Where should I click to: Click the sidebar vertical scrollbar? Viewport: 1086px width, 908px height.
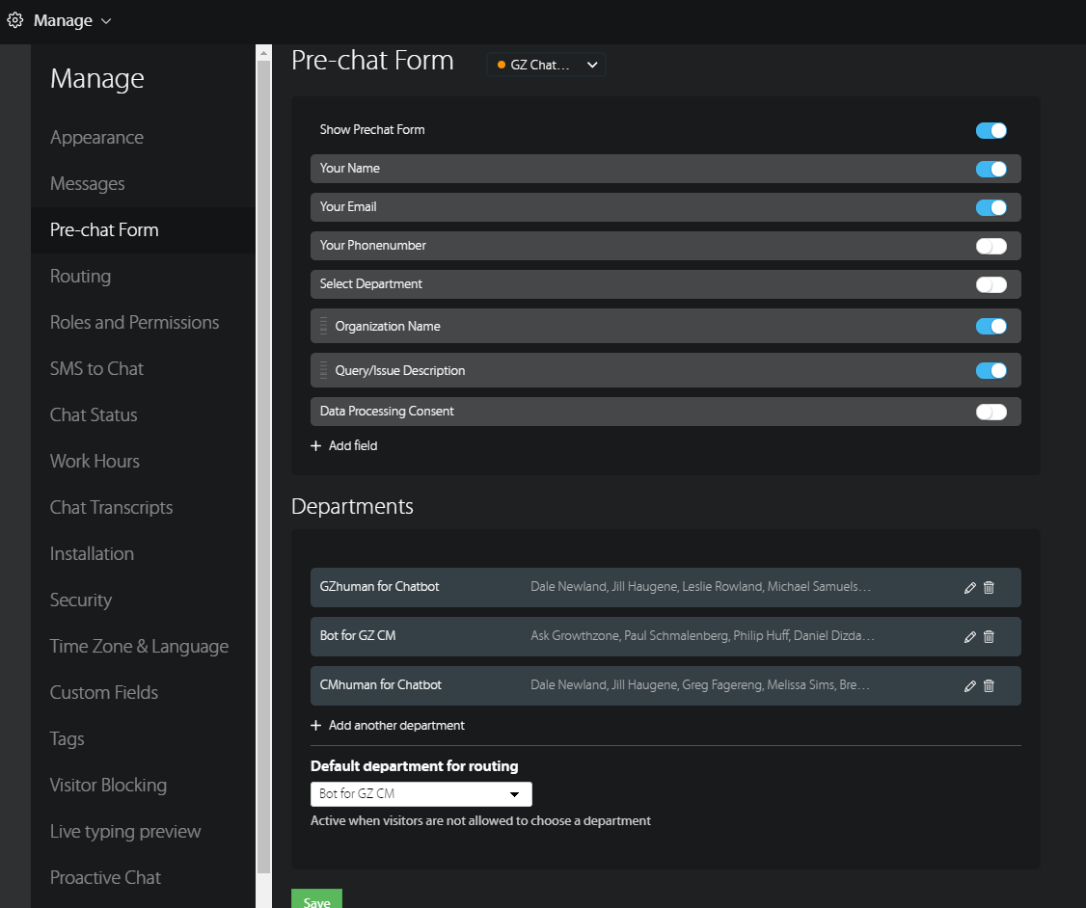pyautogui.click(x=263, y=463)
